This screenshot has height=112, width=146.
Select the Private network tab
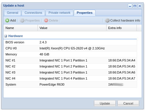pyautogui.click(x=59, y=13)
